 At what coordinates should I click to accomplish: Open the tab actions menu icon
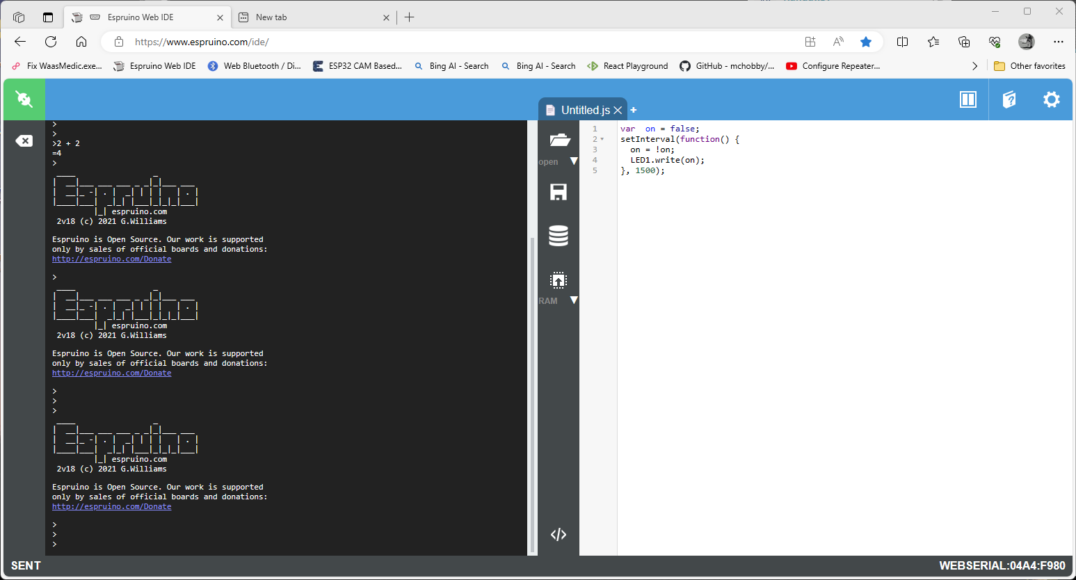48,17
